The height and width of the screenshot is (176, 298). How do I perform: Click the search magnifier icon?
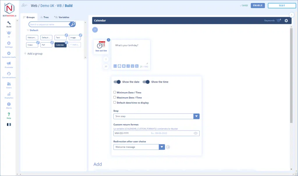point(73,24)
